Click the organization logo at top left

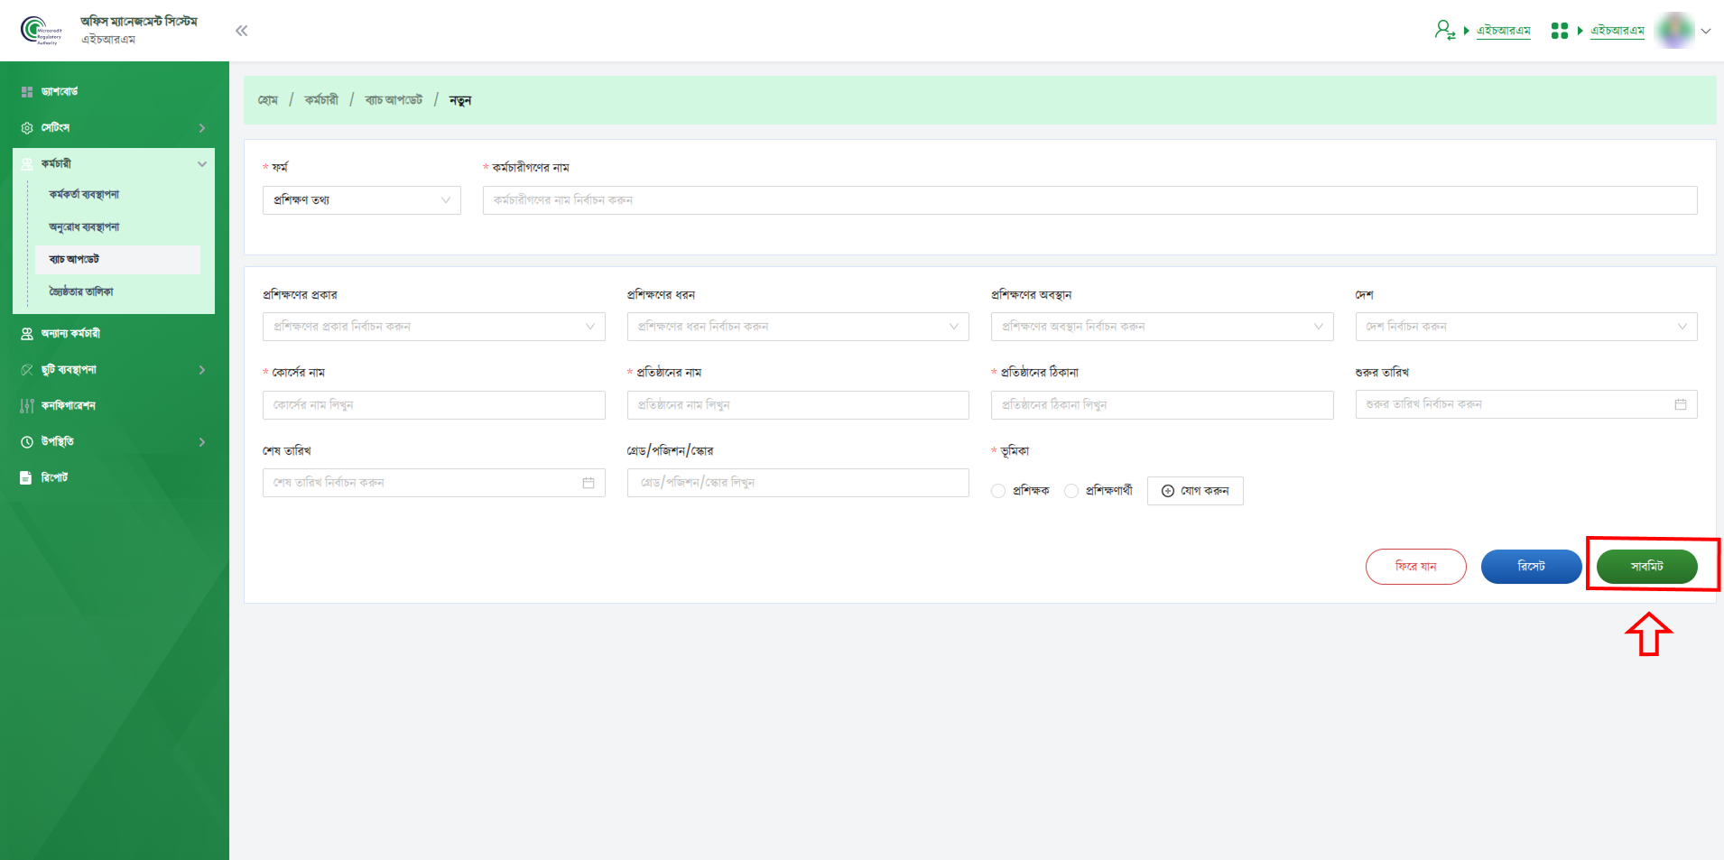pos(41,30)
